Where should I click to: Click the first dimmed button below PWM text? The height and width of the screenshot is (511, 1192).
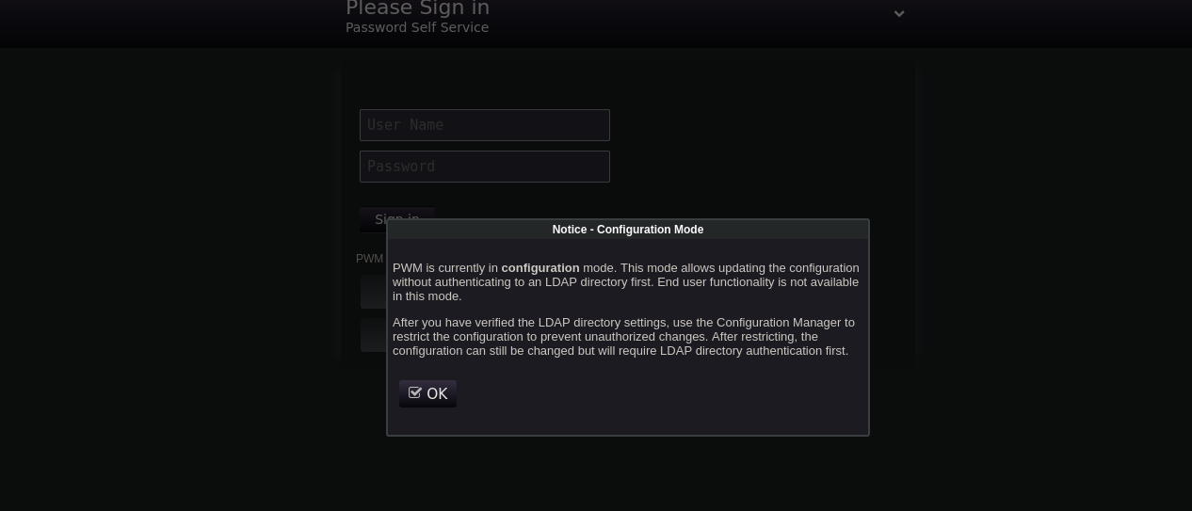[x=373, y=293]
